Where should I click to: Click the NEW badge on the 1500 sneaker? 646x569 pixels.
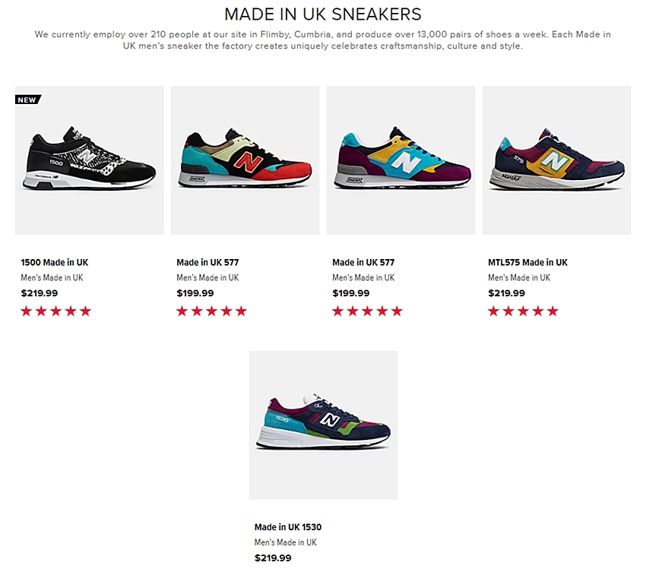tap(27, 100)
